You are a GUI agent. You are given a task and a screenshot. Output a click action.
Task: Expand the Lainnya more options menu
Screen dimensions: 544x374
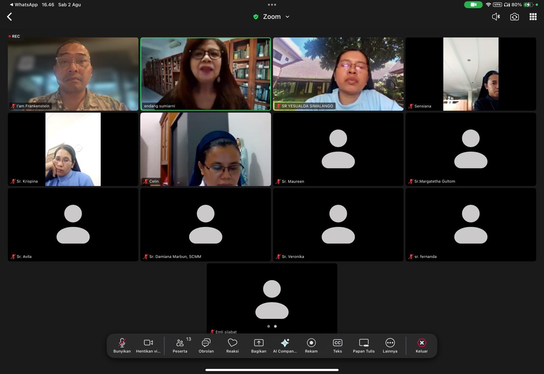tap(390, 345)
